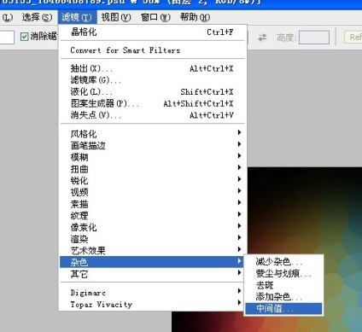Reapply last filter 晶格化 Ctrl+F

point(152,32)
